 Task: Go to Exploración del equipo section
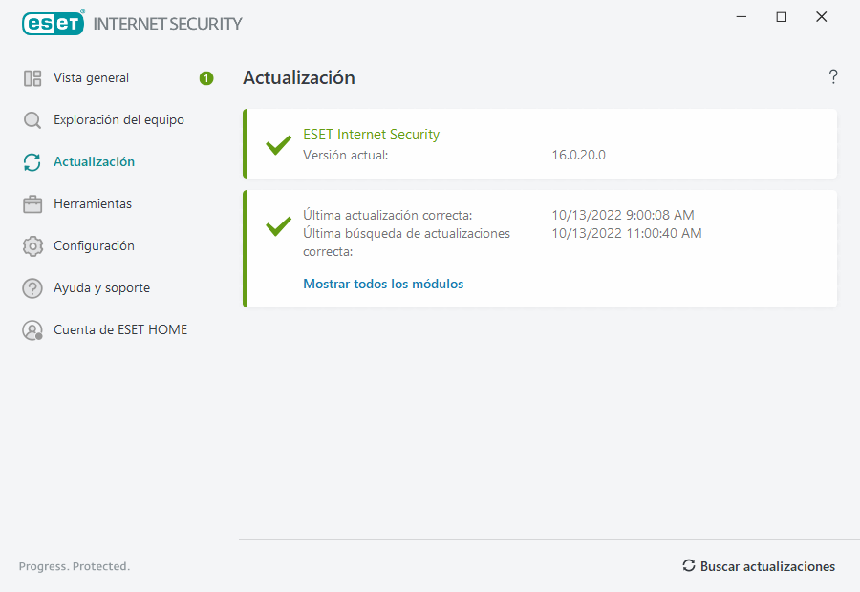click(118, 120)
